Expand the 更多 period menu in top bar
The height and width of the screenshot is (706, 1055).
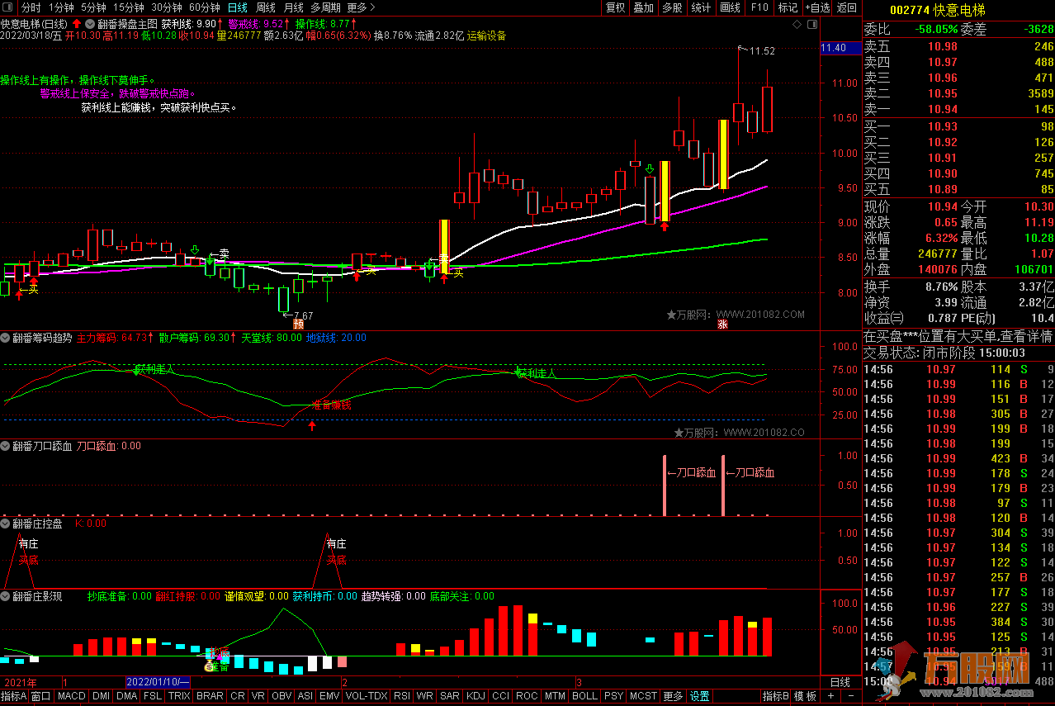(360, 7)
